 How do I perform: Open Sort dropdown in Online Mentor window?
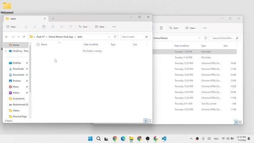175,28
